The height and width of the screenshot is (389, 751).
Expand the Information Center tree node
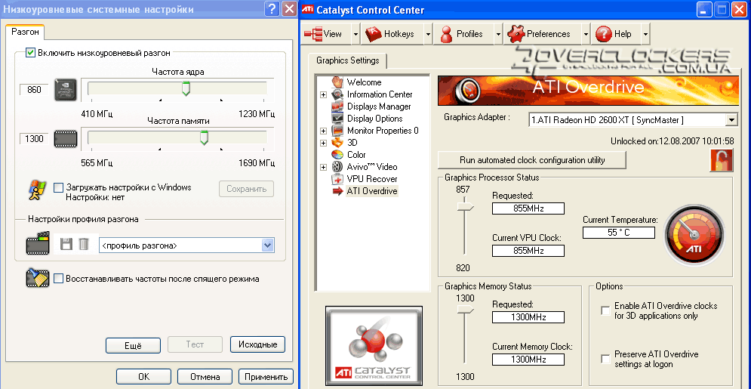point(324,95)
